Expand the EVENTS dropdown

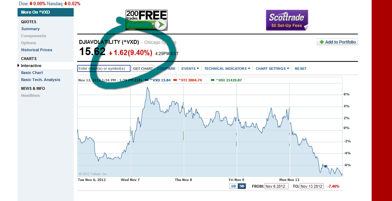click(x=190, y=68)
